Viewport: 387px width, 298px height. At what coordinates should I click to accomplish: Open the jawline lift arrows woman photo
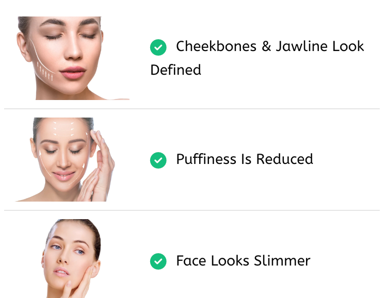tap(73, 58)
